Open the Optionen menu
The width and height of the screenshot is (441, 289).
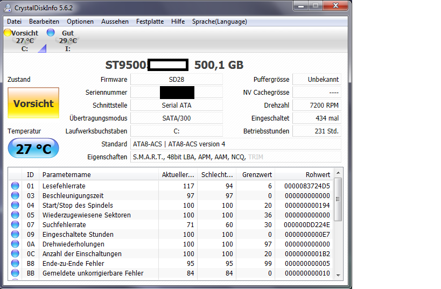[80, 22]
